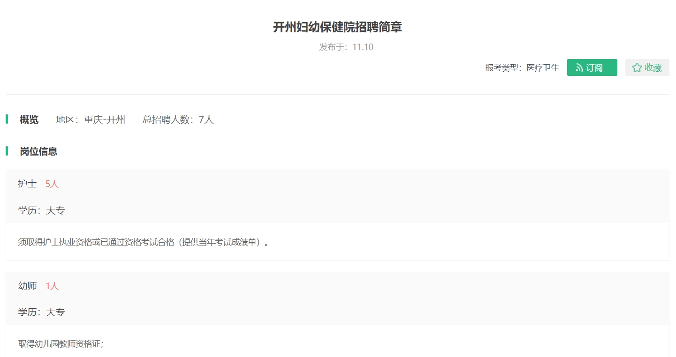The height and width of the screenshot is (357, 676).
Task: Click the 护士 position name
Action: (27, 184)
